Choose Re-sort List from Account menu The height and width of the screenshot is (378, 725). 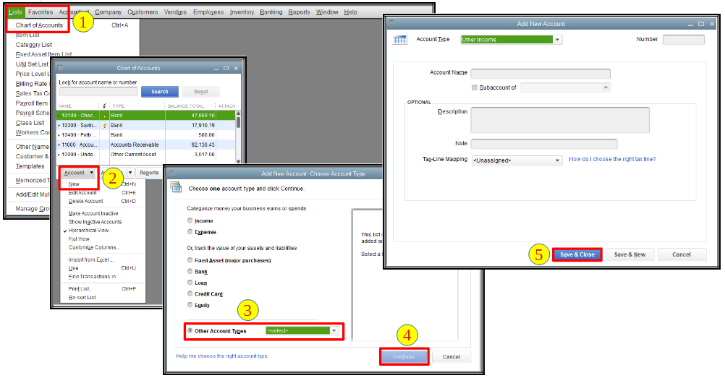click(x=82, y=298)
